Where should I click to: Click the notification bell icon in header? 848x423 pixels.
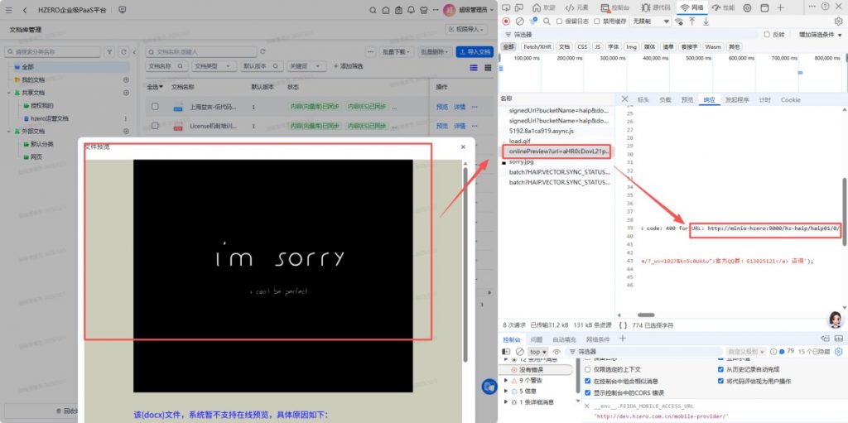click(x=410, y=10)
